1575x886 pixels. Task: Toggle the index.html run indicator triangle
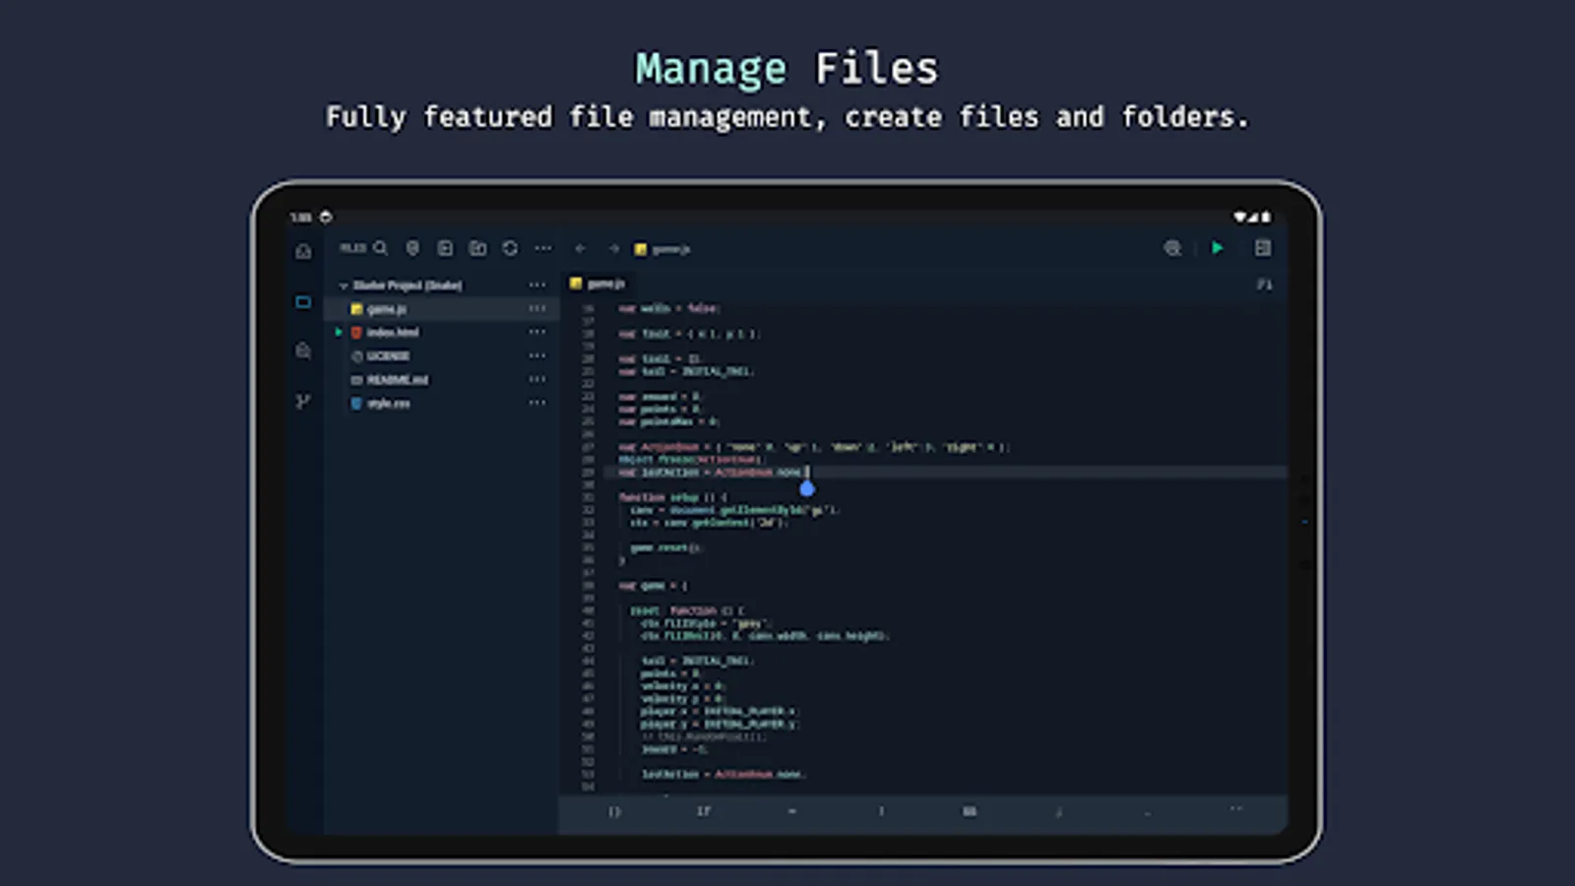(x=339, y=332)
